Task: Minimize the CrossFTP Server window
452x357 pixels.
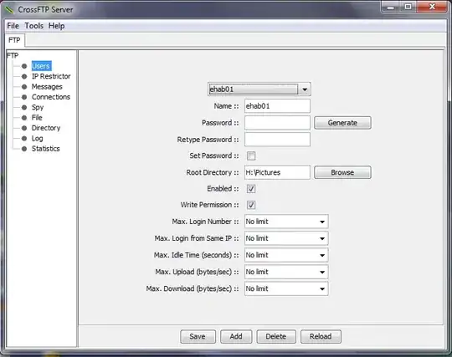Action: 391,7
